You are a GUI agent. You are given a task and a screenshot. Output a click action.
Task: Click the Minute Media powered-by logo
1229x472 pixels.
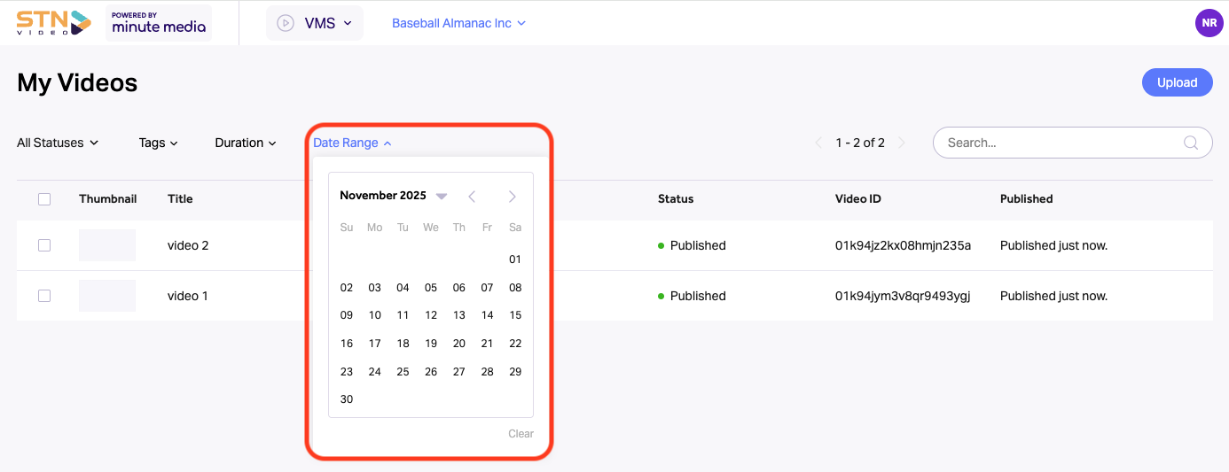pyautogui.click(x=159, y=22)
